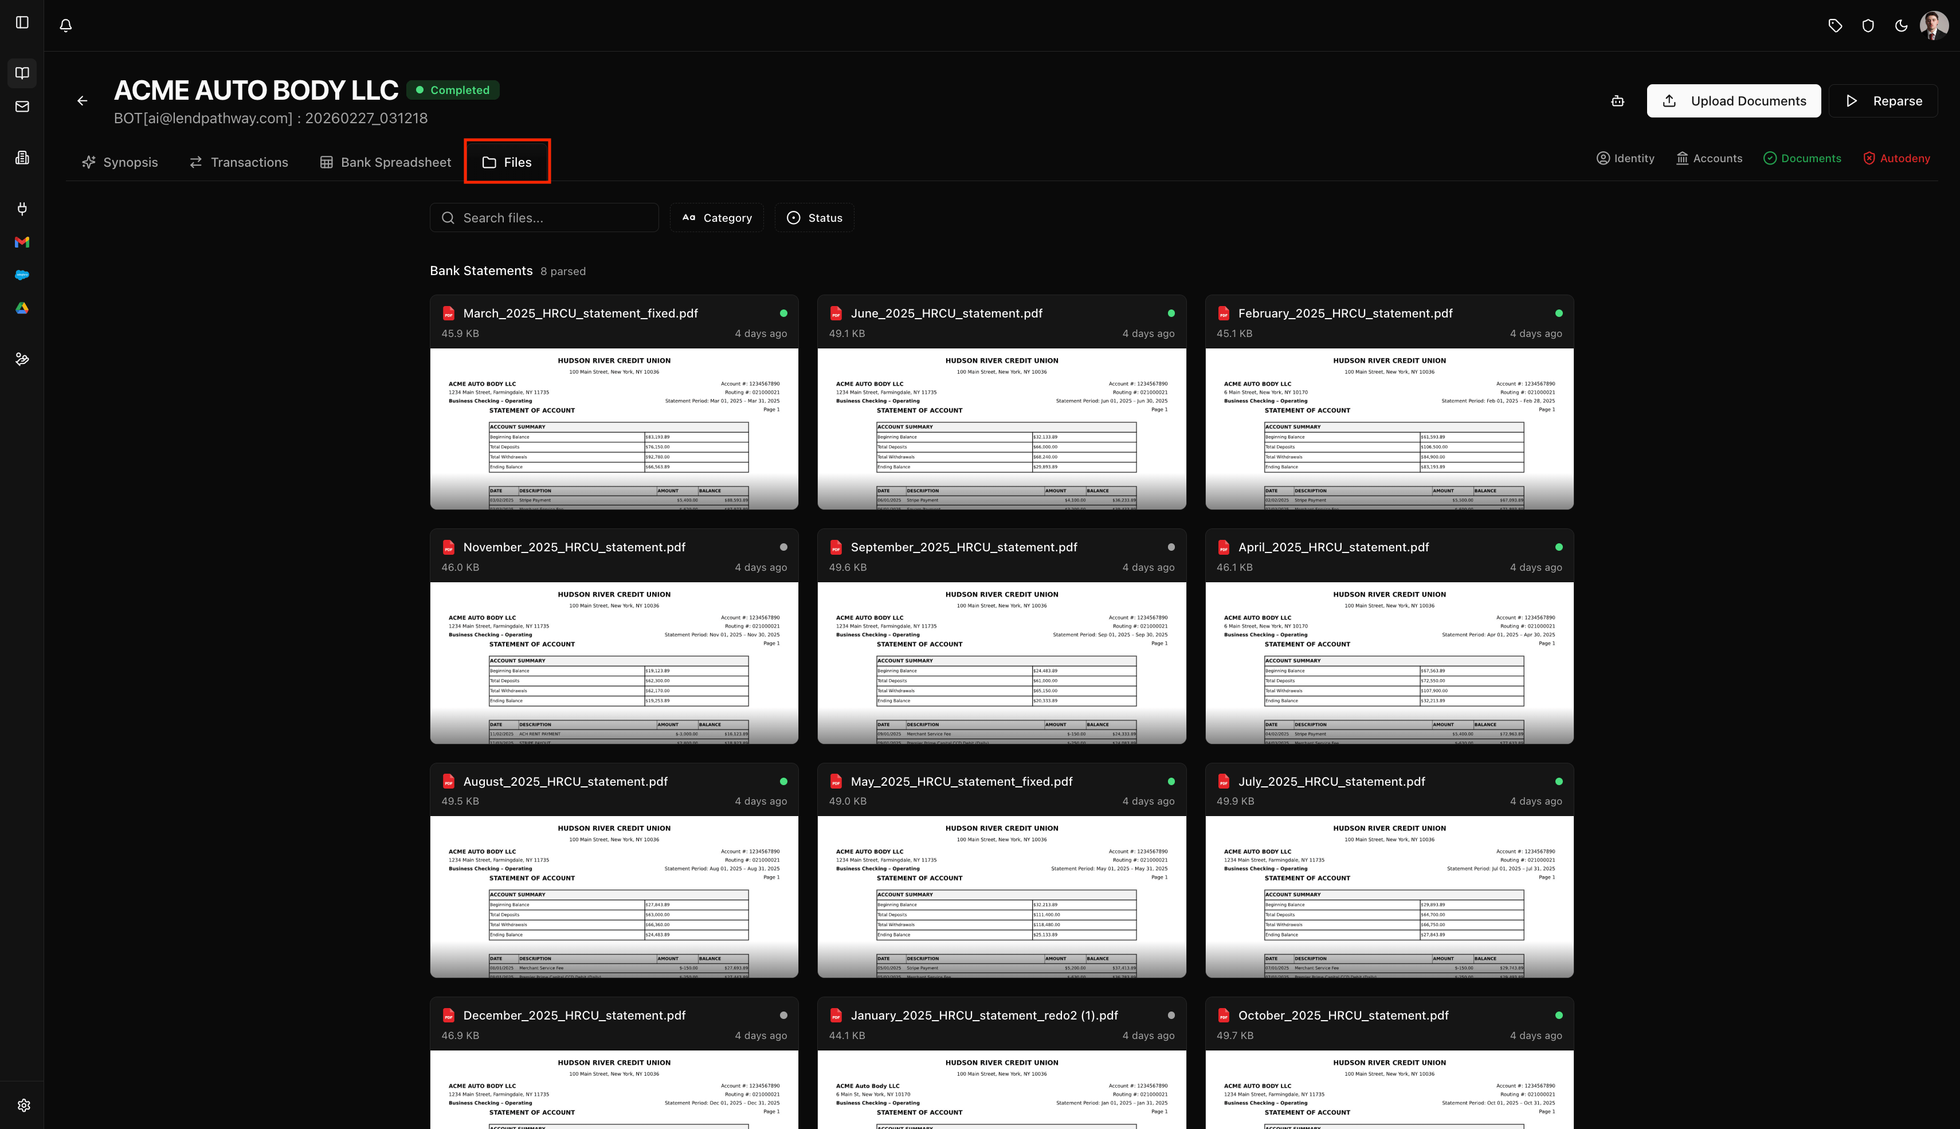Open August_2025_HRCU_statement.pdf file name
This screenshot has height=1129, width=1960.
pyautogui.click(x=565, y=782)
